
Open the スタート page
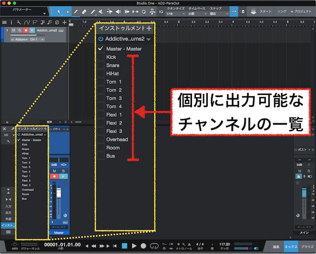point(265,12)
